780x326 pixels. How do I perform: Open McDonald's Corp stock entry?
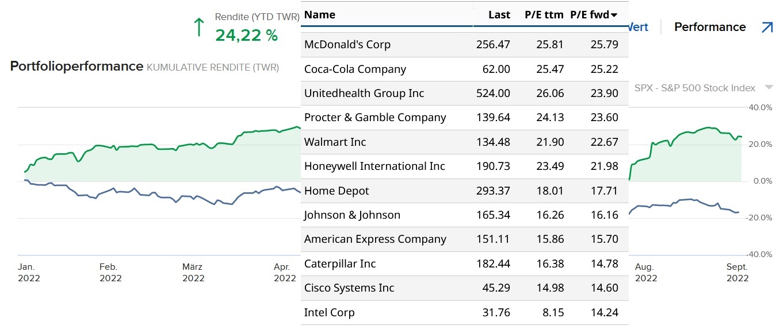[347, 45]
